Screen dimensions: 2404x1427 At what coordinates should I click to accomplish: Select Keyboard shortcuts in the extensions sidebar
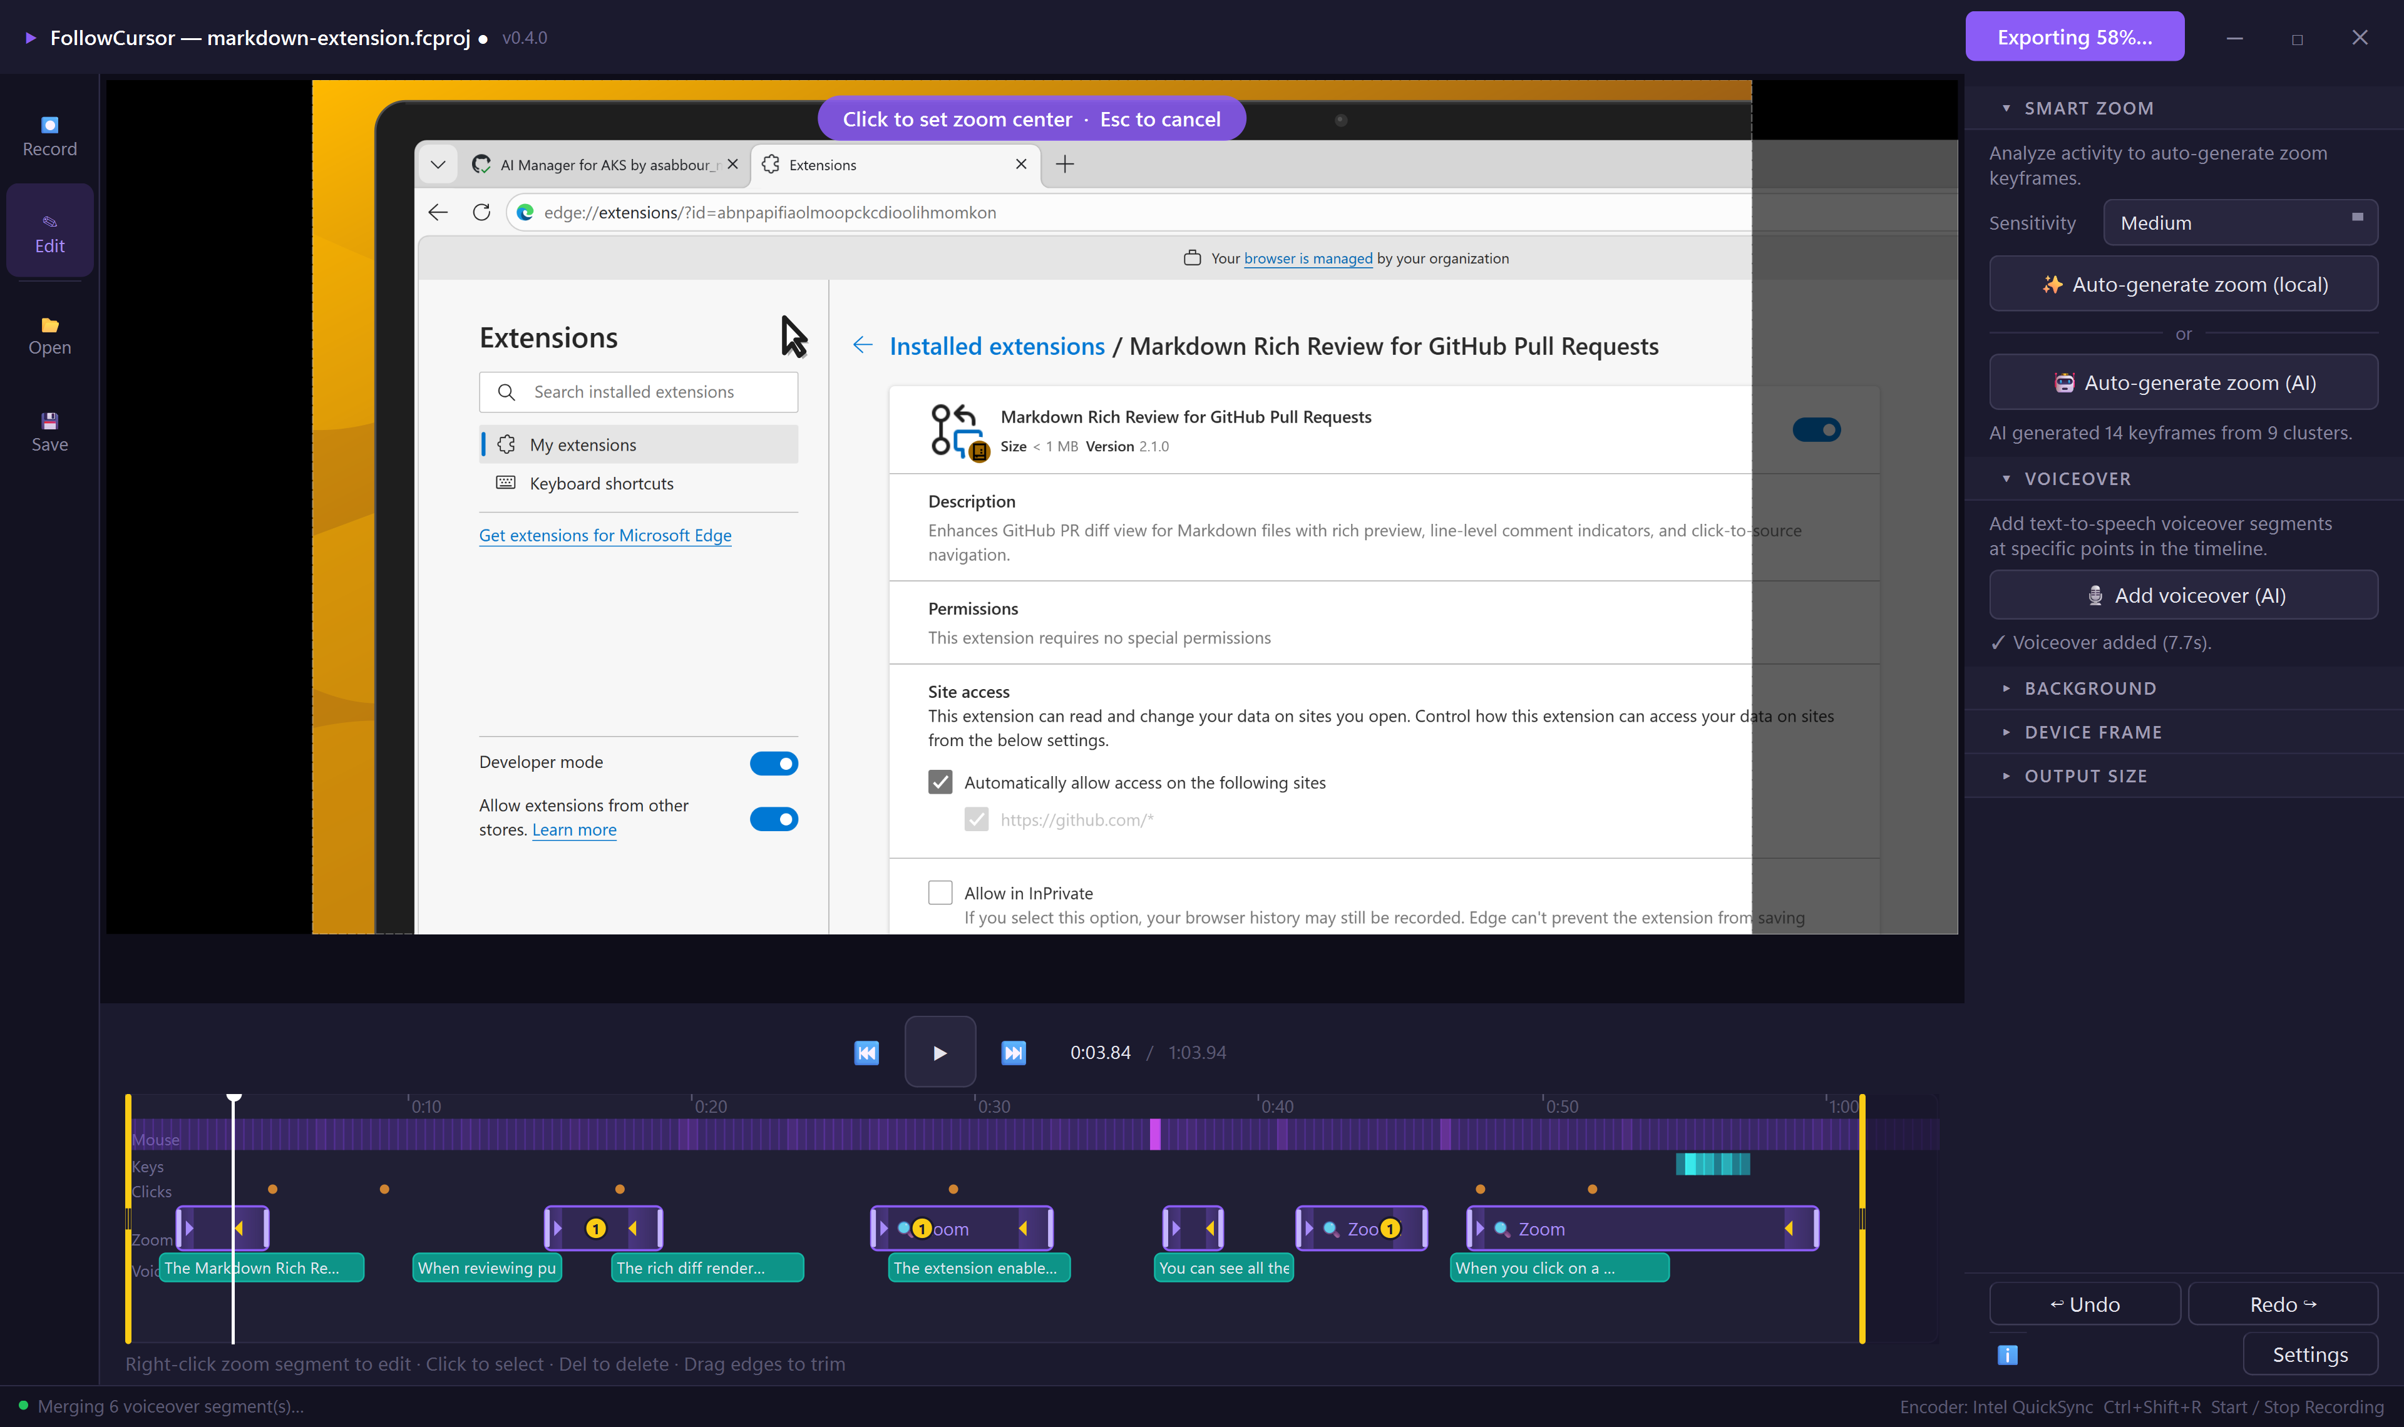[x=601, y=483]
